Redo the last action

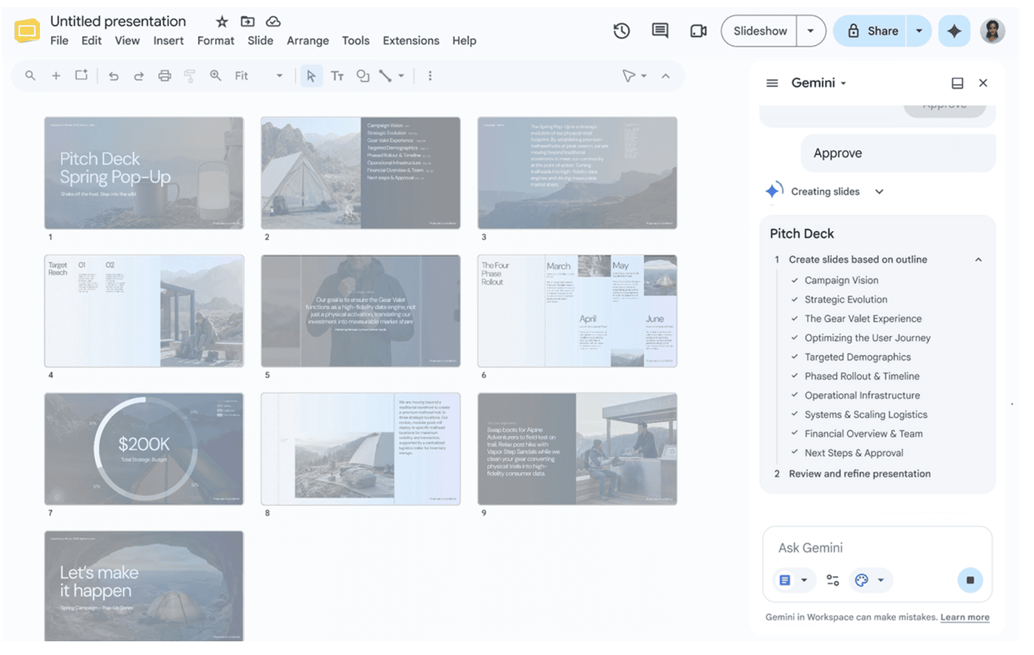(x=139, y=75)
